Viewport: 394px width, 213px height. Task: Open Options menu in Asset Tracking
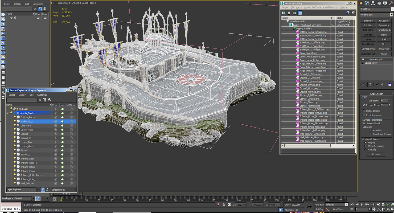[343, 7]
